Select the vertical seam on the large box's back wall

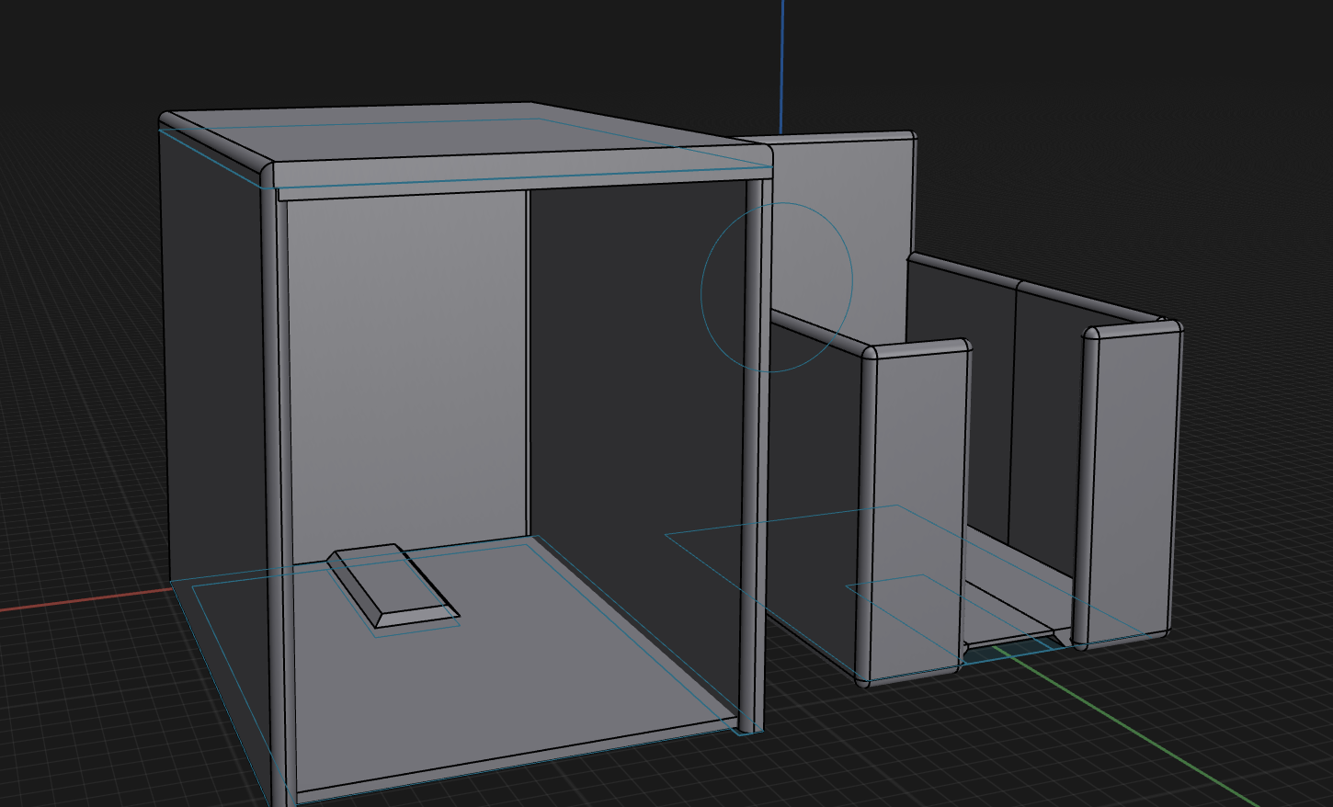pos(529,368)
